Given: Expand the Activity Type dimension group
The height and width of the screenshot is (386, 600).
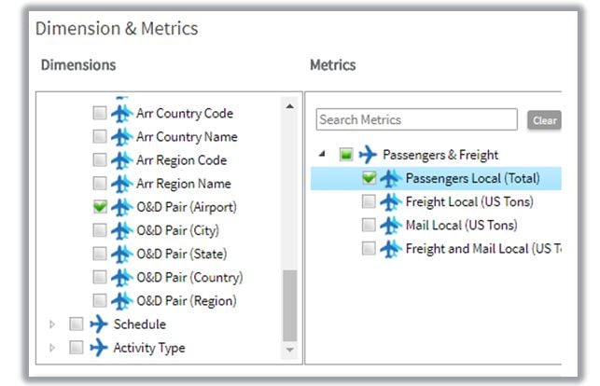Looking at the screenshot, I should (52, 348).
